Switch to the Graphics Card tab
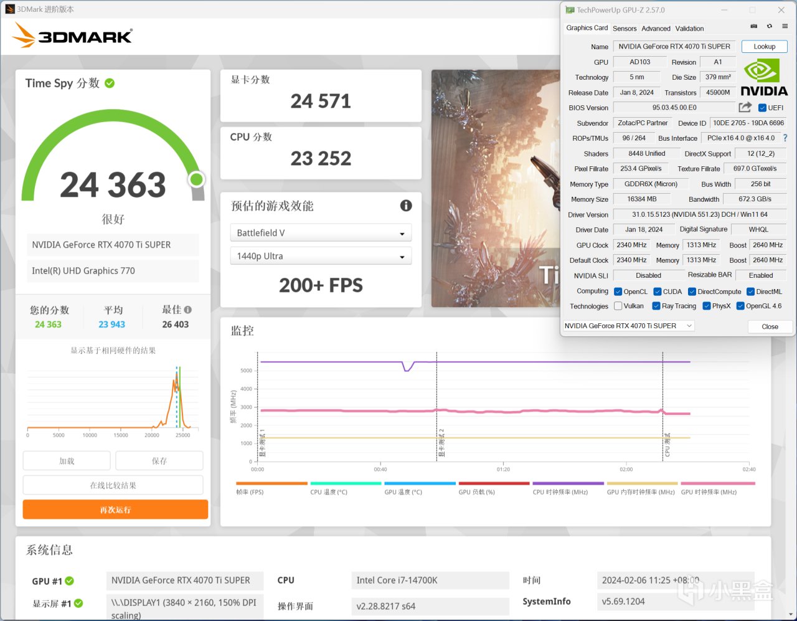The height and width of the screenshot is (621, 797). coord(587,28)
